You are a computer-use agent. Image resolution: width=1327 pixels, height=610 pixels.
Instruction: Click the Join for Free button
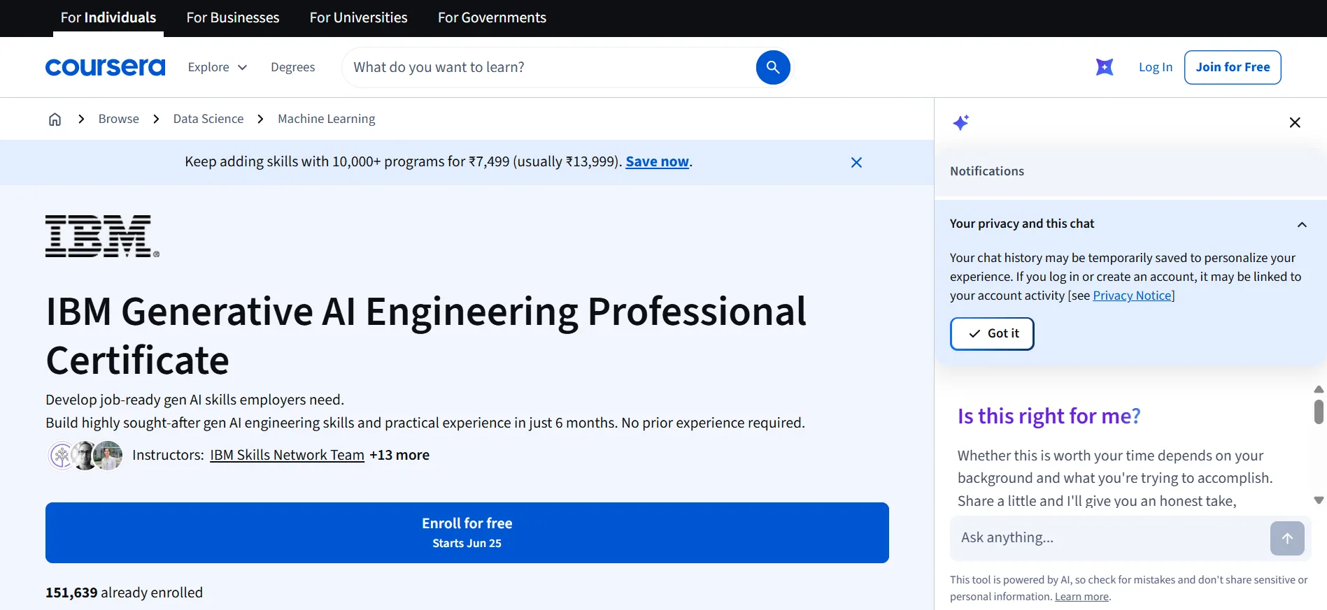1233,67
